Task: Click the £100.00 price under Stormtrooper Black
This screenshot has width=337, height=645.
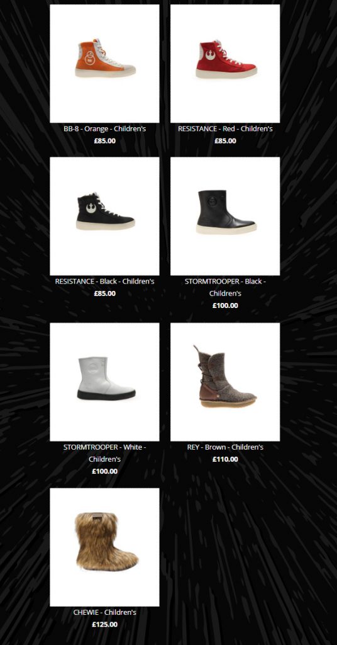Action: point(225,305)
